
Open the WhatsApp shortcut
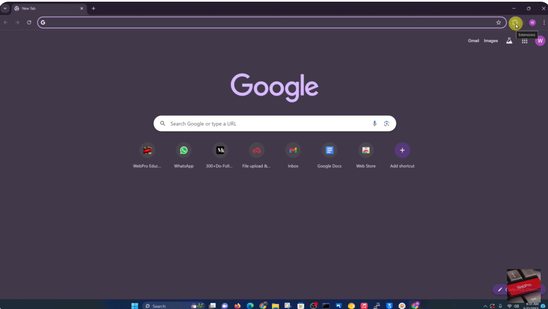coord(184,156)
